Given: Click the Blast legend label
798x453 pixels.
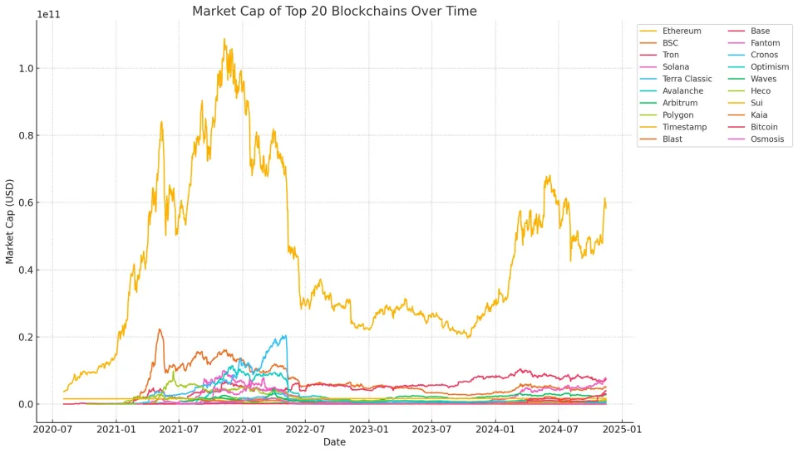Looking at the screenshot, I should [x=672, y=139].
